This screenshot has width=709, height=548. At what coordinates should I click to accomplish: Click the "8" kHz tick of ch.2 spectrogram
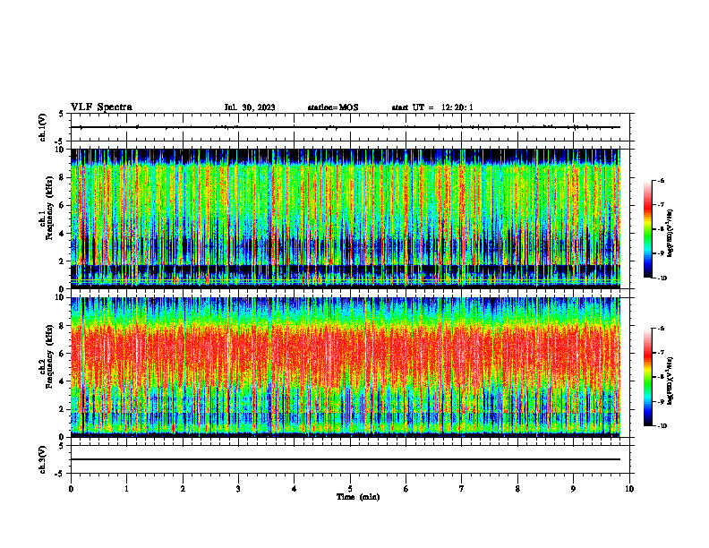63,326
